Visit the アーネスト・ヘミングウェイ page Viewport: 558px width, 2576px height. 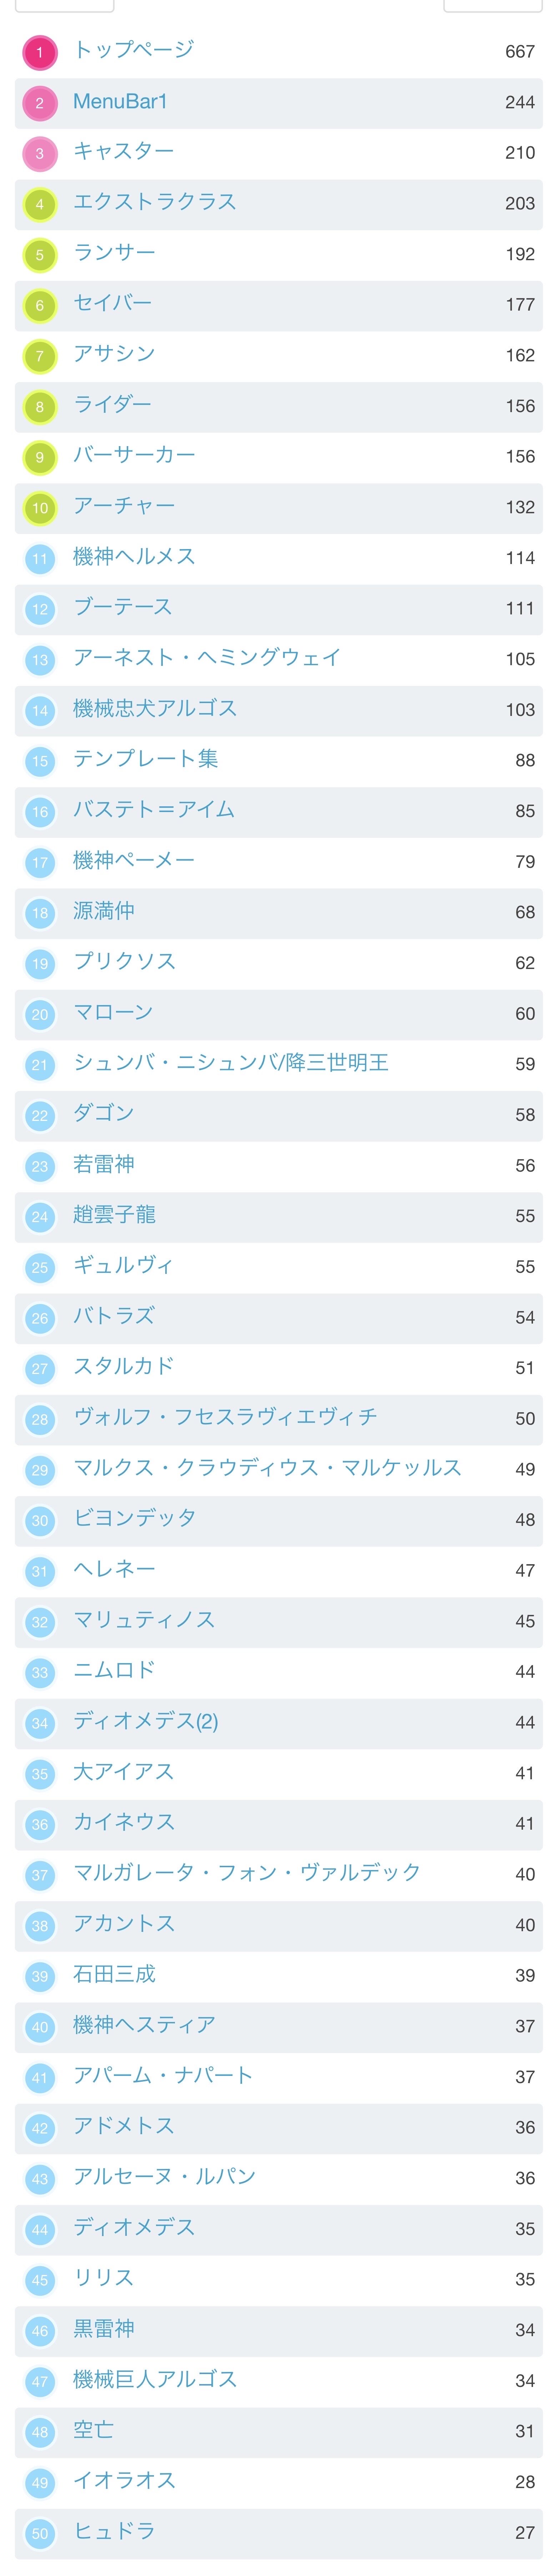coord(207,658)
